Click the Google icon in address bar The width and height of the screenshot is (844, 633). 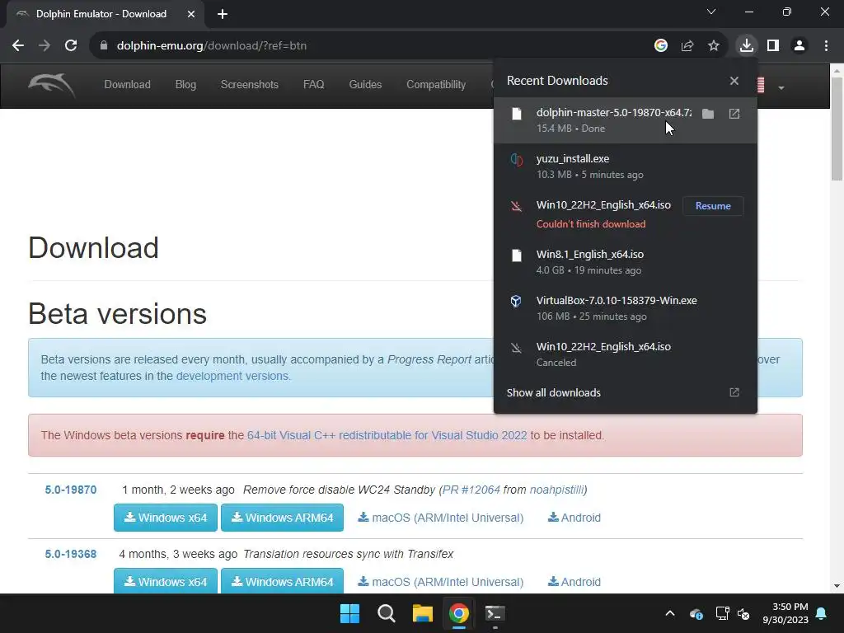click(660, 46)
